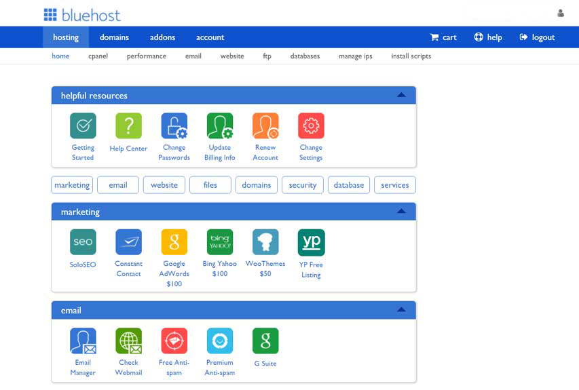Collapse the helpful resources panel
Image resolution: width=579 pixels, height=390 pixels.
tap(401, 95)
